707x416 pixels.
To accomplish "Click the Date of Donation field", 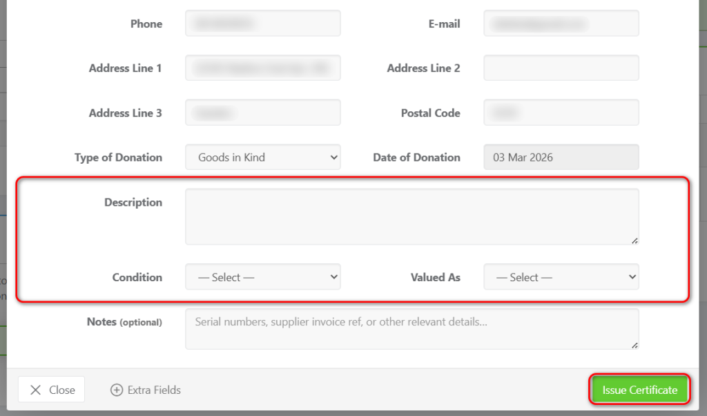I will (x=561, y=157).
